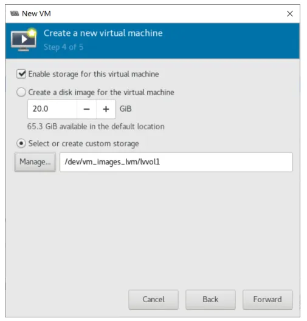The height and width of the screenshot is (321, 307).
Task: Click the 'Create a new virtual machine' heading
Action: coord(103,33)
